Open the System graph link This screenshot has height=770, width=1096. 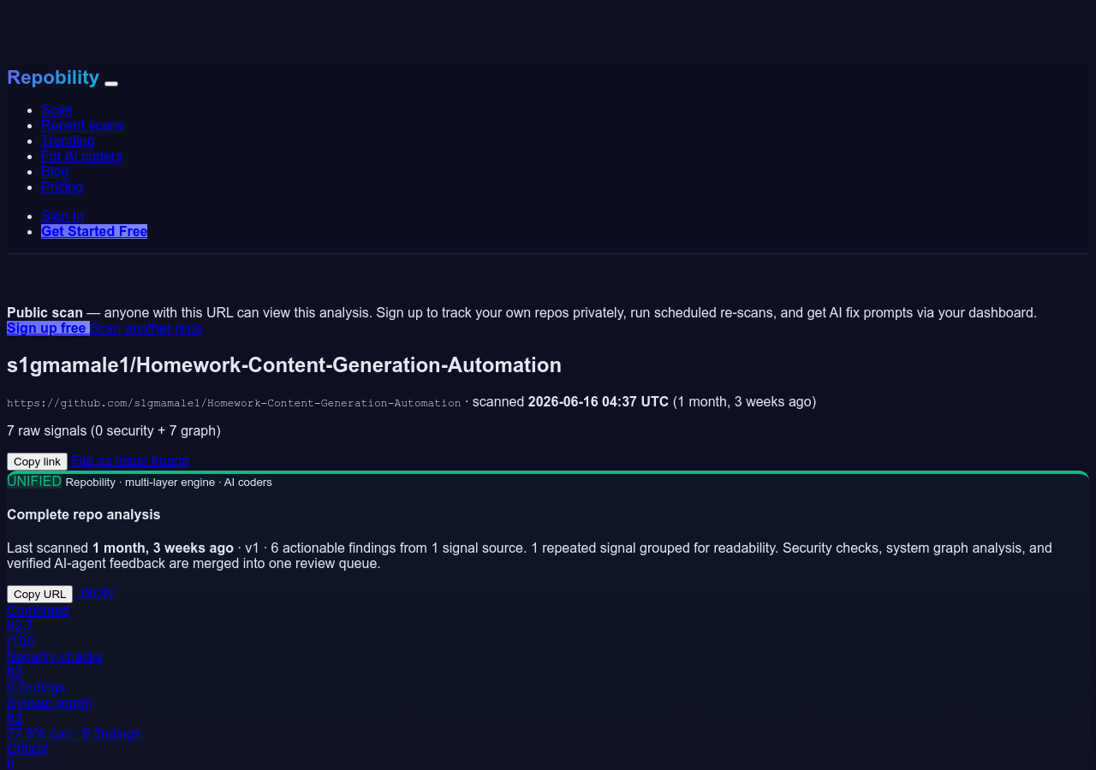49,702
